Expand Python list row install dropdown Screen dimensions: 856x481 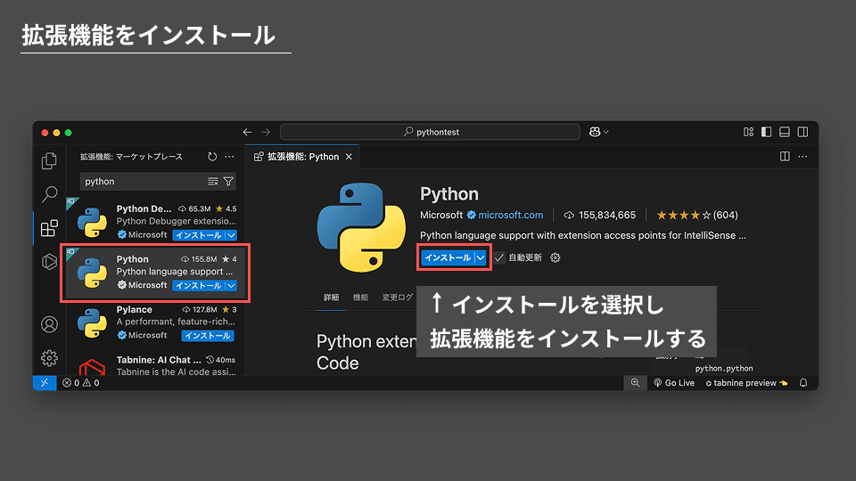click(x=232, y=285)
